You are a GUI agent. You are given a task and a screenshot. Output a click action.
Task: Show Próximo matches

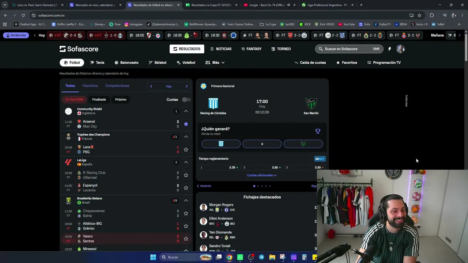(121, 99)
